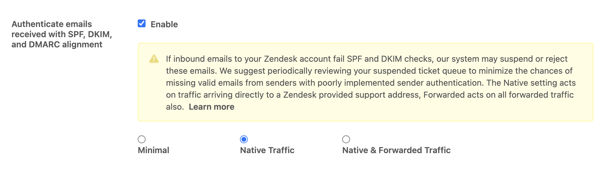Choose Native & Forwarded Traffic radio button
605x169 pixels.
[346, 139]
